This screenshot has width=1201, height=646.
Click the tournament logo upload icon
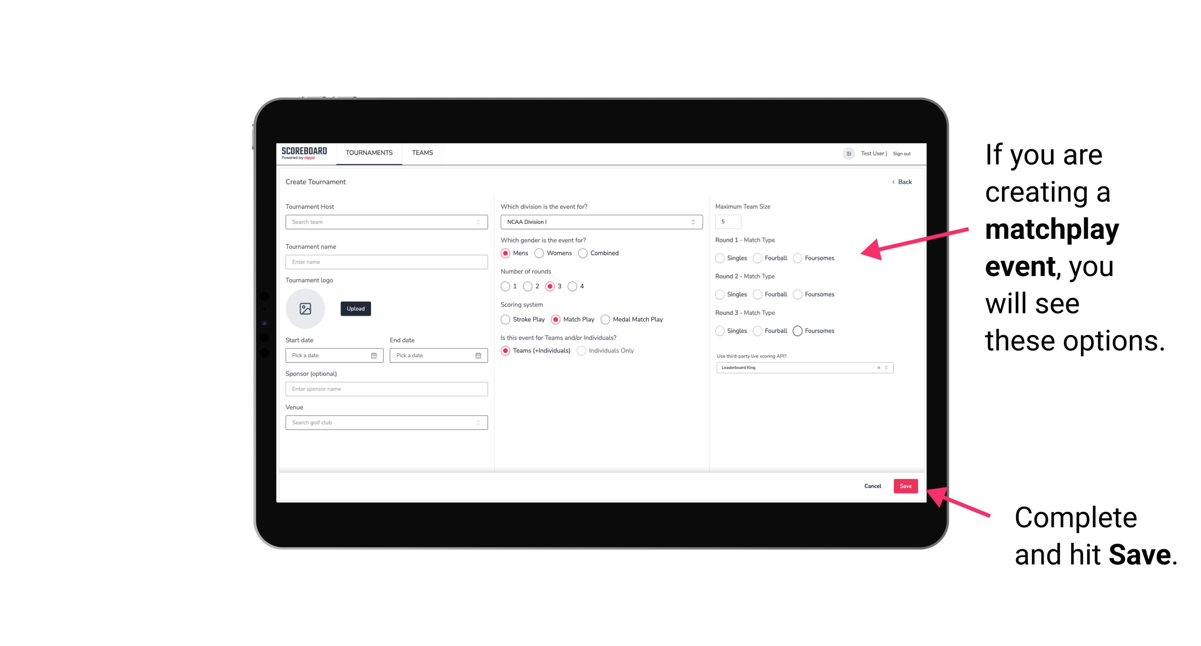tap(305, 309)
